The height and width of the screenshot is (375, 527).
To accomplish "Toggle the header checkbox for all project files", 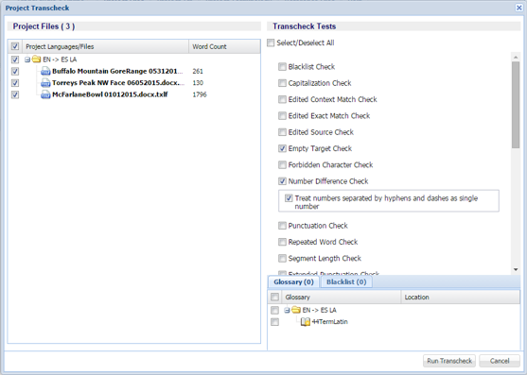I will click(x=15, y=46).
